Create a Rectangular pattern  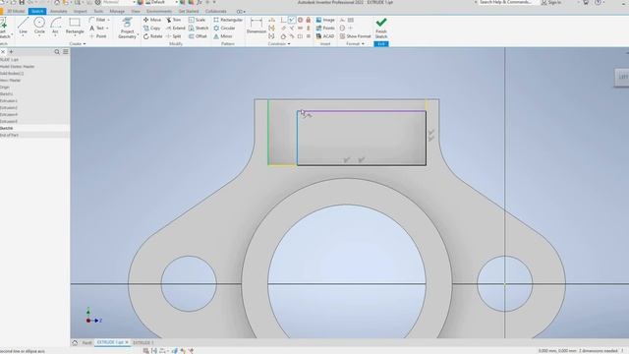coord(228,20)
